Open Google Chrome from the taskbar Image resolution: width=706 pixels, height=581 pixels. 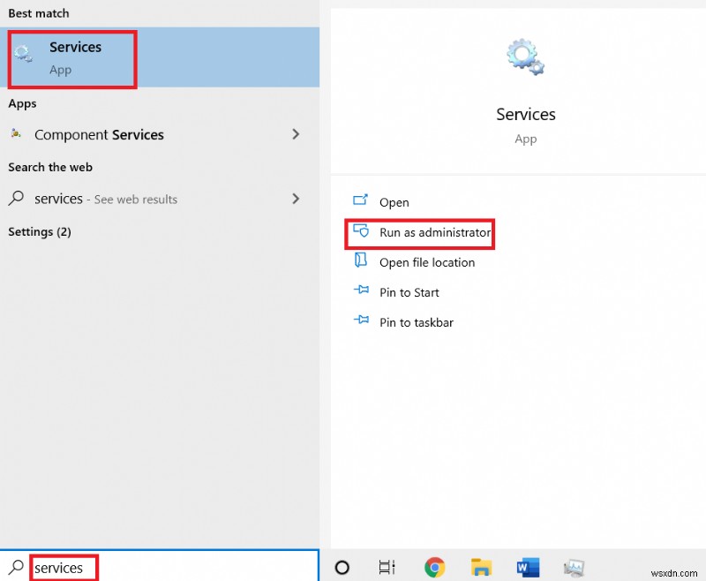tap(434, 568)
